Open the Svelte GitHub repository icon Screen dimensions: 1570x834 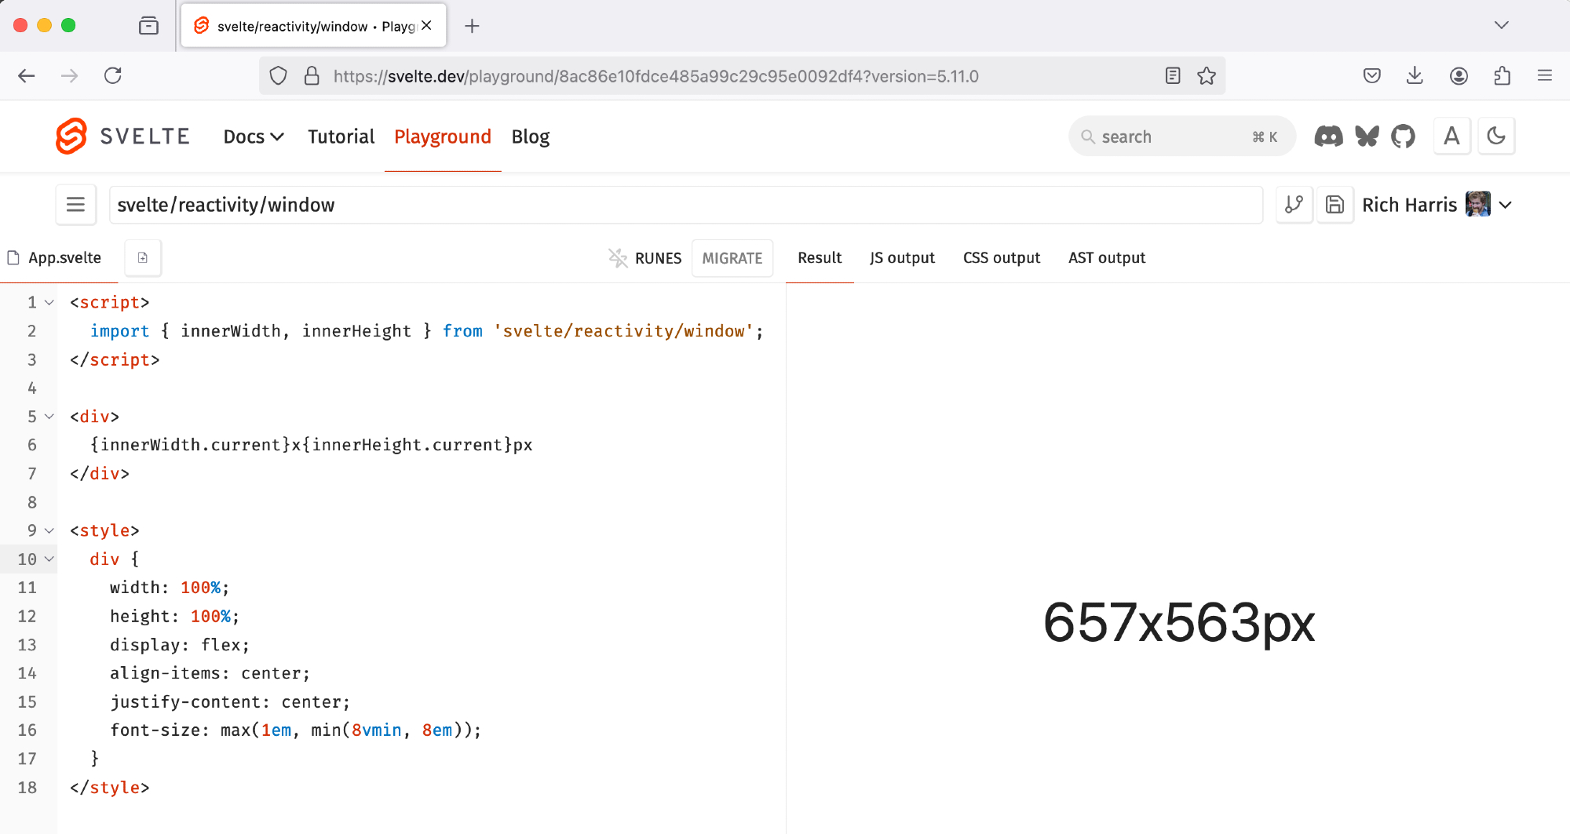pyautogui.click(x=1403, y=137)
